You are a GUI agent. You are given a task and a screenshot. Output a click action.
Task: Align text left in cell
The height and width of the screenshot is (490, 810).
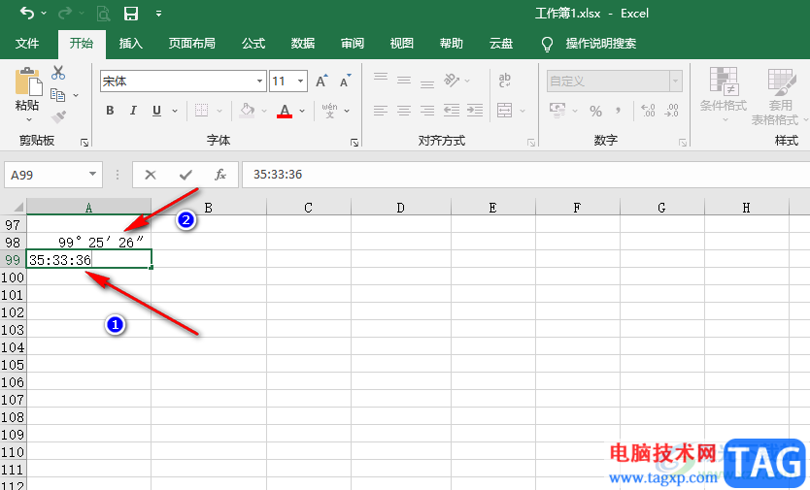pyautogui.click(x=381, y=110)
